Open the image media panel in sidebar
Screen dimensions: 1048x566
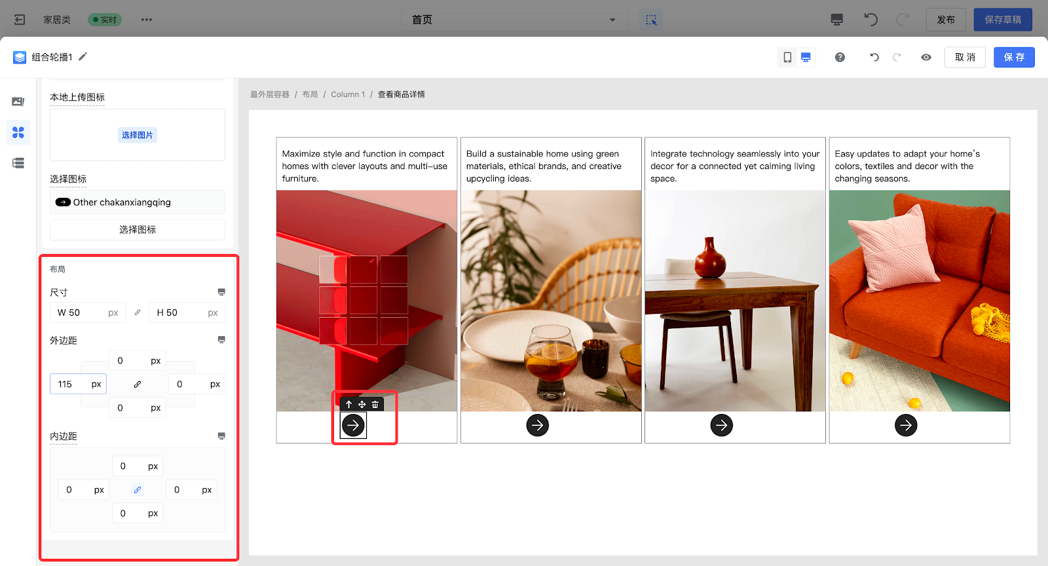click(18, 102)
